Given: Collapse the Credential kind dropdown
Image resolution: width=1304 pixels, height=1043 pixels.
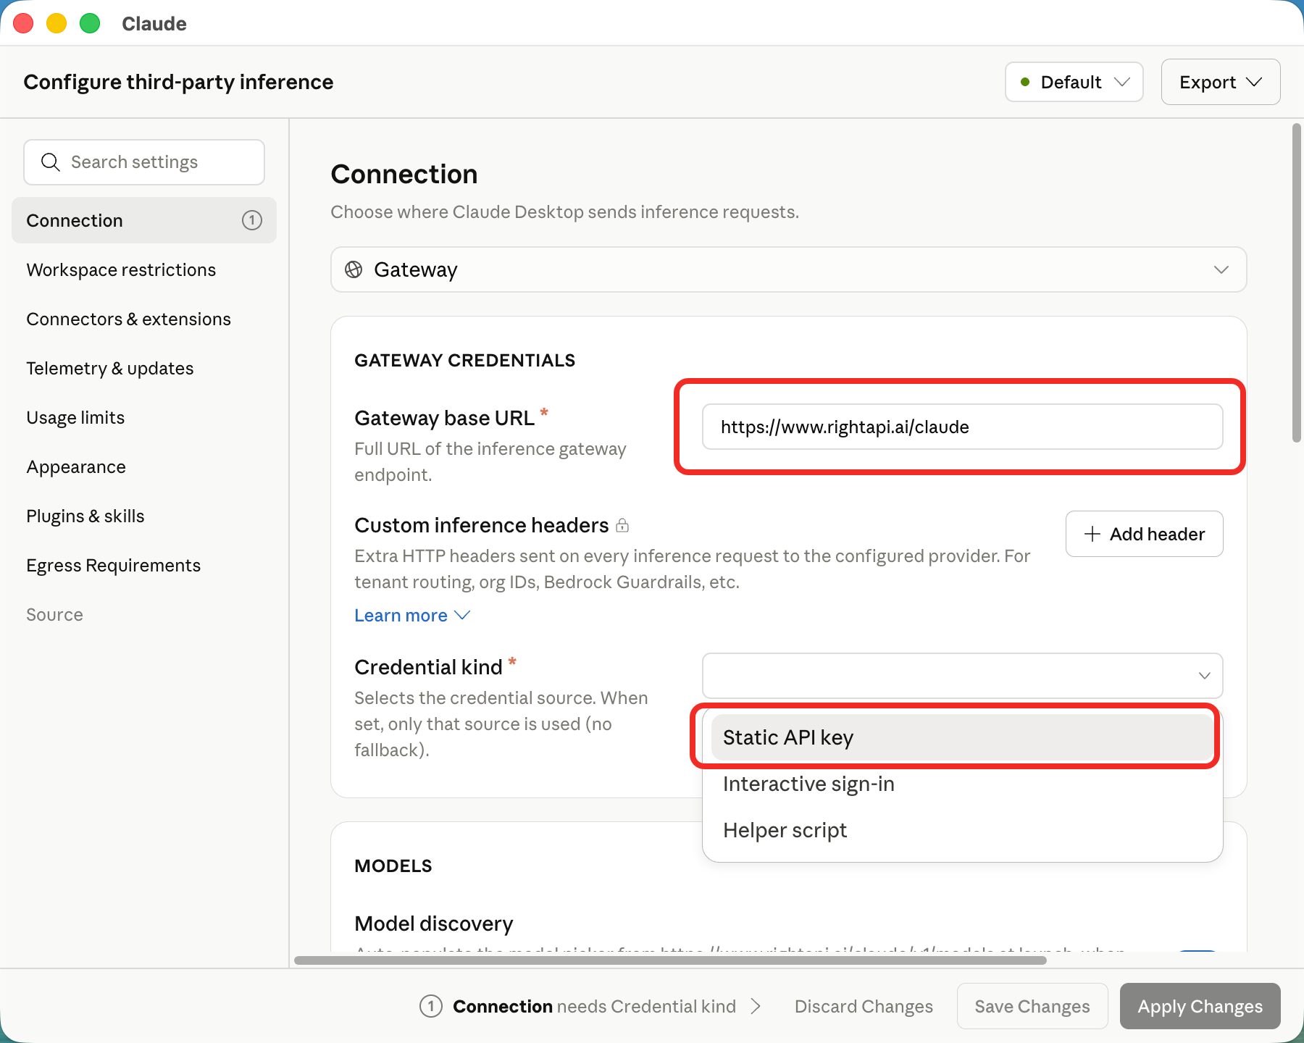Looking at the screenshot, I should click(963, 676).
